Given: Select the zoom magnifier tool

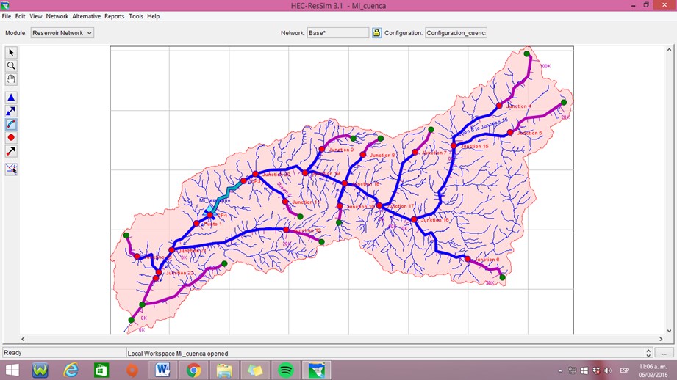Looking at the screenshot, I should tap(11, 66).
